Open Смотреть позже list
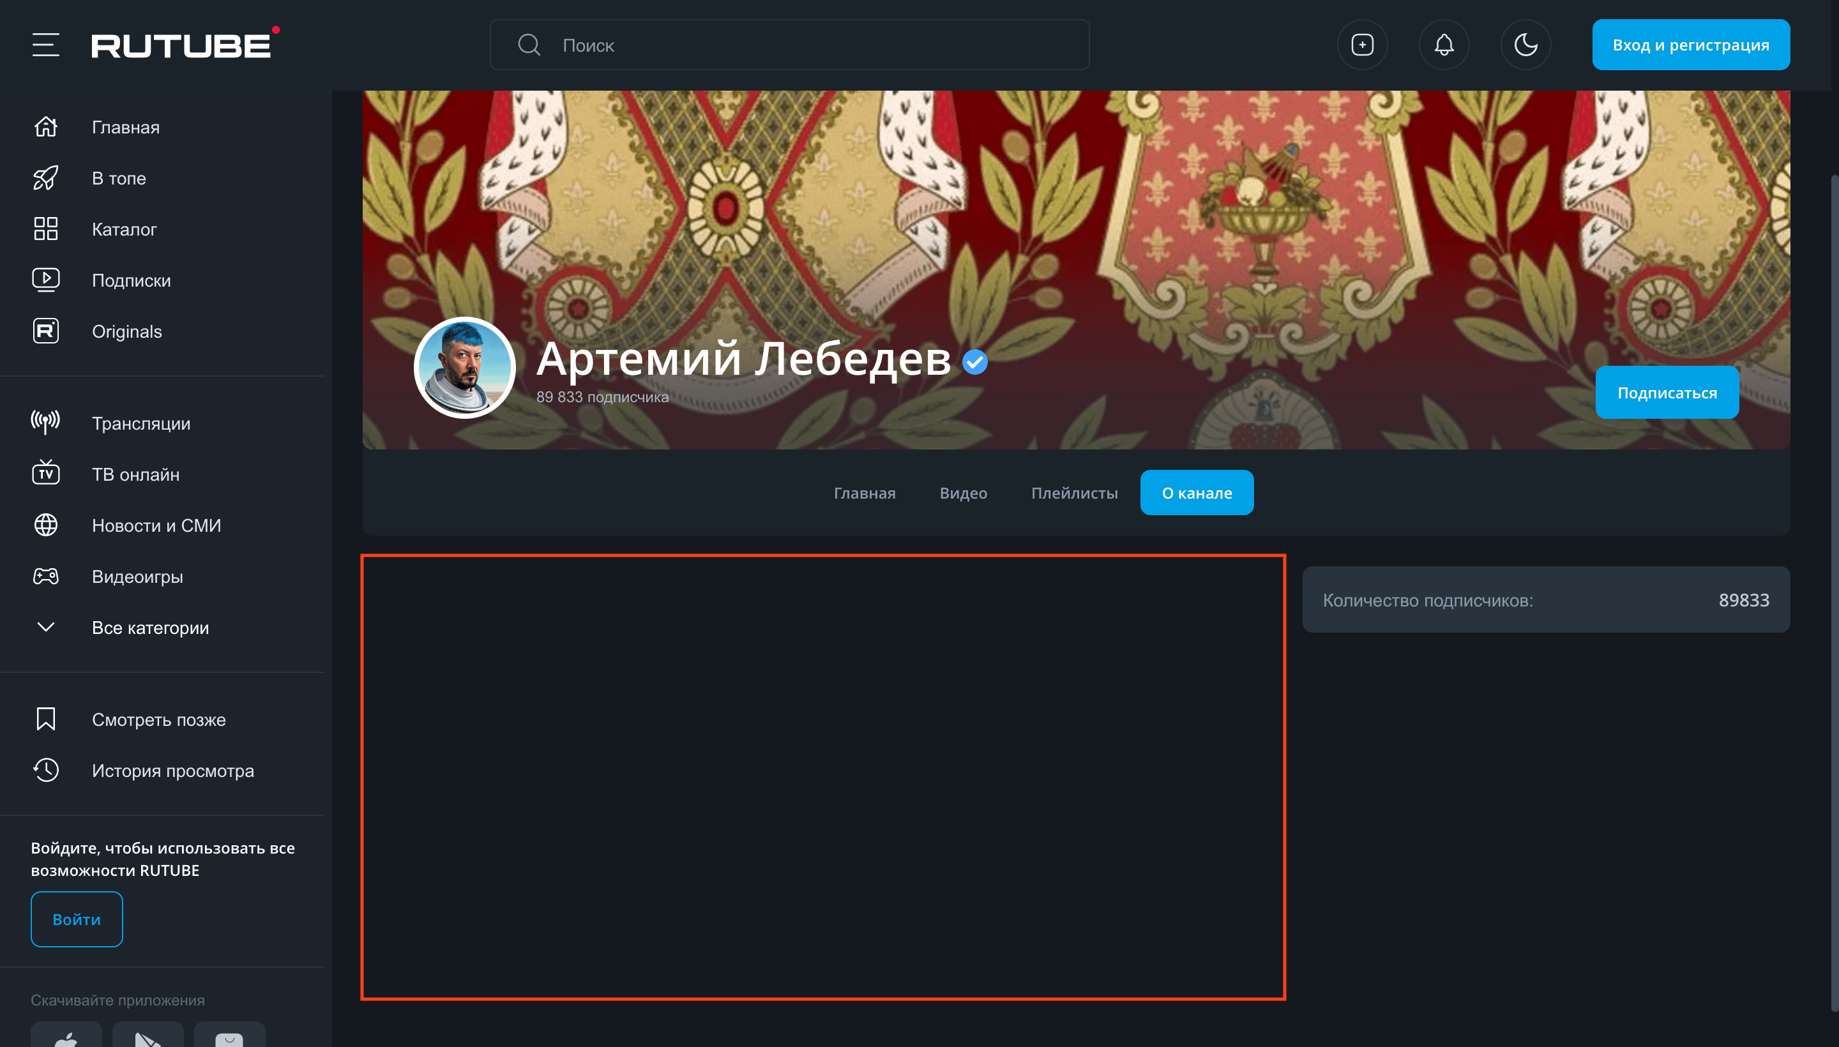 click(x=158, y=719)
